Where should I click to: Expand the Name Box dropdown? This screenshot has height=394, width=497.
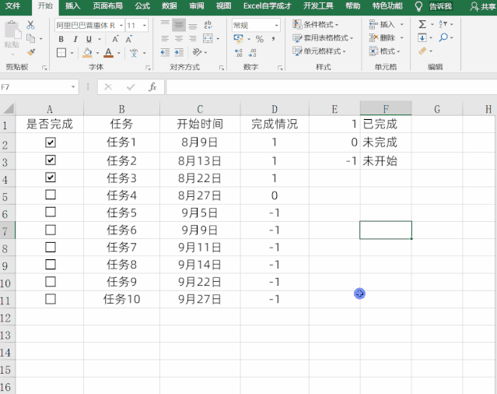tap(73, 87)
